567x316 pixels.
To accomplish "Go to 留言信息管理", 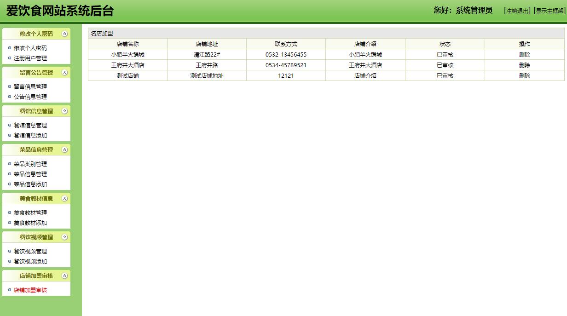I will point(30,86).
